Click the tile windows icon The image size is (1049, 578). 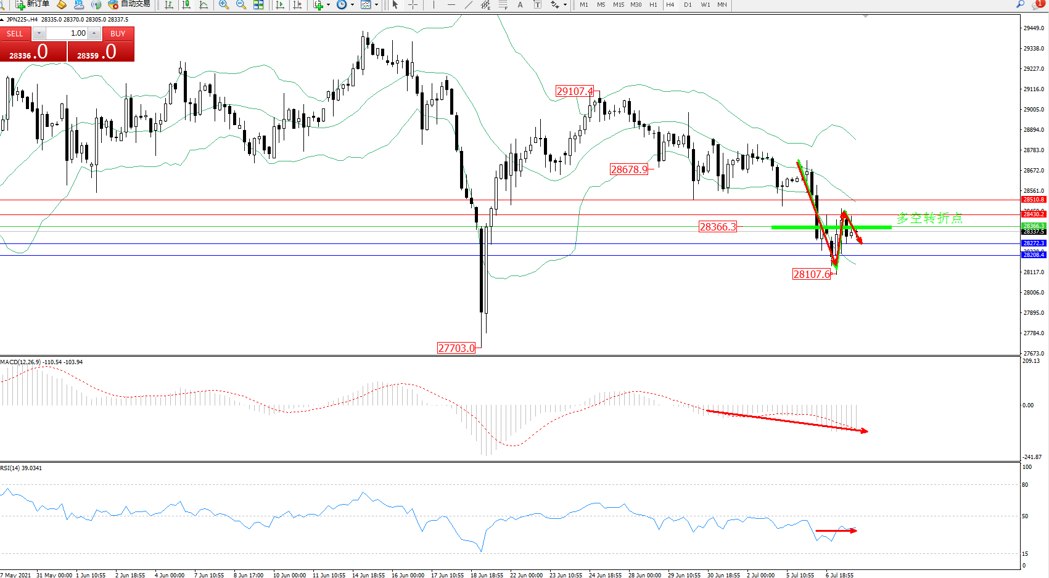point(258,5)
